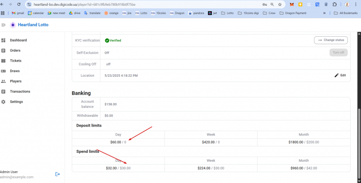The width and height of the screenshot is (361, 183).
Task: Click the Heartland Lotto logo icon
Action: 13,25
